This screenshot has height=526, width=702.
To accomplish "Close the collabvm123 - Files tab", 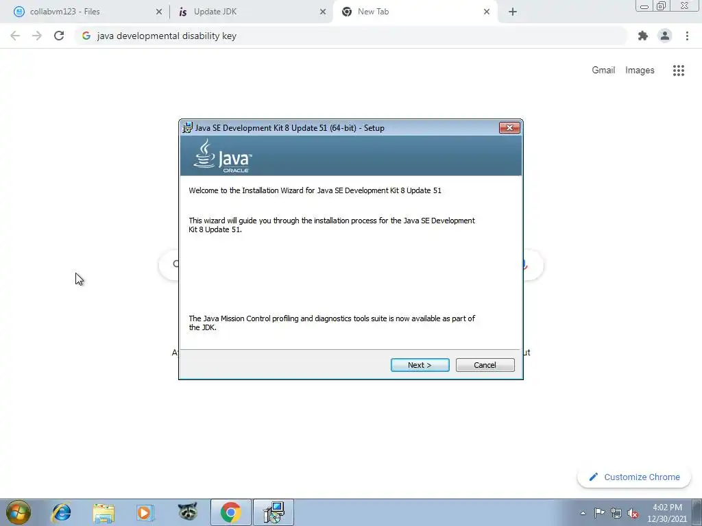I will click(159, 12).
